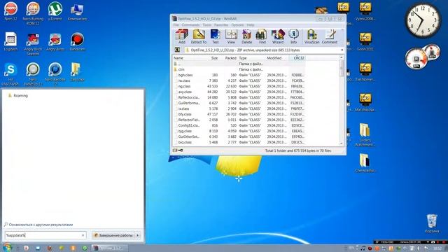Click Extract To in WinRAR toolbar
Screen dimensions: 448x252
tap(199, 36)
